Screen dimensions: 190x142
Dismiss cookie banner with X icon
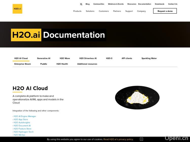tap(141, 139)
